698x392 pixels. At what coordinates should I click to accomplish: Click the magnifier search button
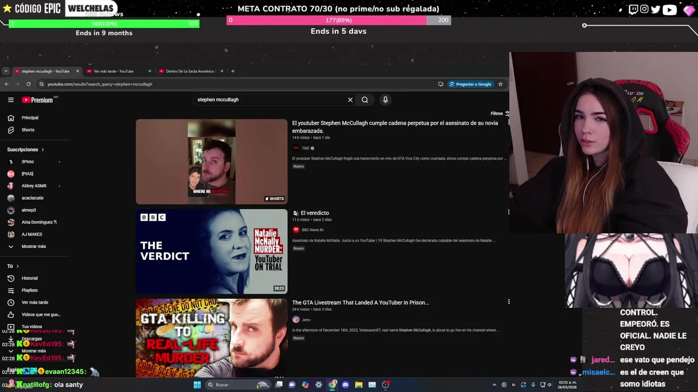coord(365,100)
